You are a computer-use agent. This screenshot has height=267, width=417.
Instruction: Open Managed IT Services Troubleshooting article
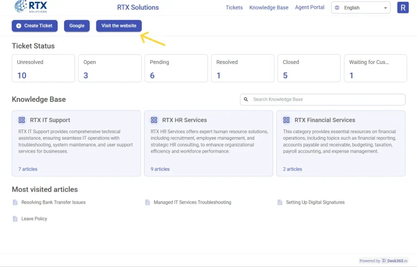(x=192, y=203)
